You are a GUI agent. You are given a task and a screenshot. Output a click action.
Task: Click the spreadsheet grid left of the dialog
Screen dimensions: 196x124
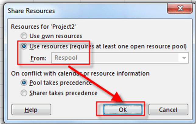[3, 61]
